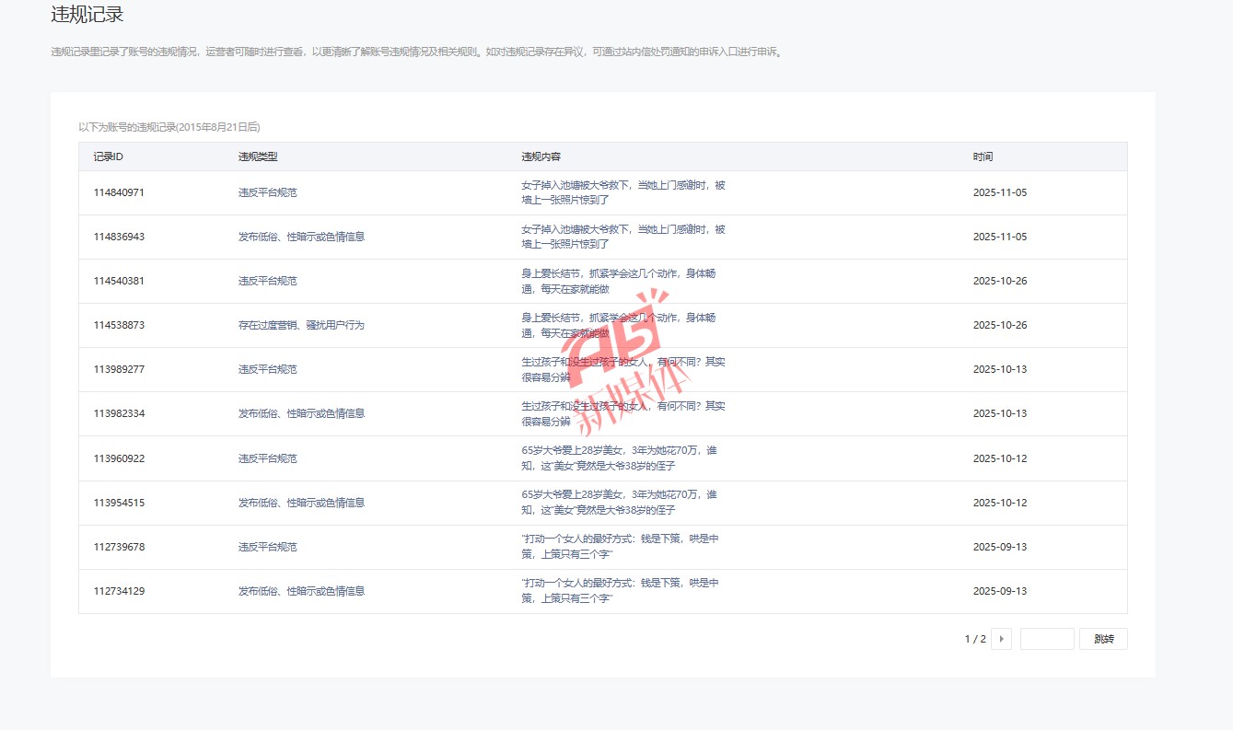The width and height of the screenshot is (1233, 730).
Task: Click the date of record 112739678
Action: pos(999,547)
